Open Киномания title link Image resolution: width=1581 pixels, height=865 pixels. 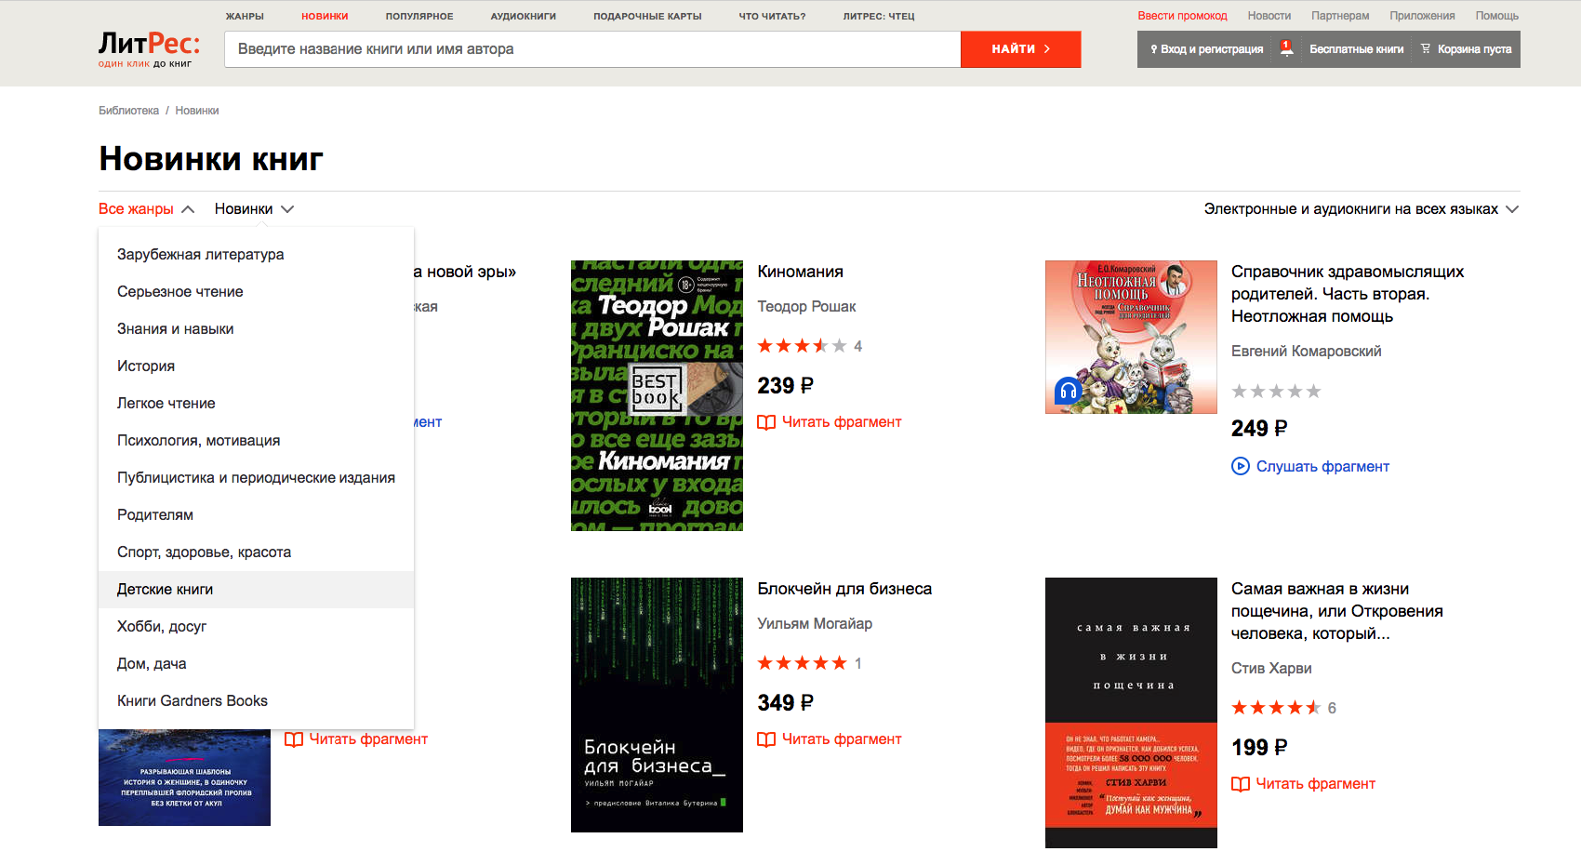(800, 272)
